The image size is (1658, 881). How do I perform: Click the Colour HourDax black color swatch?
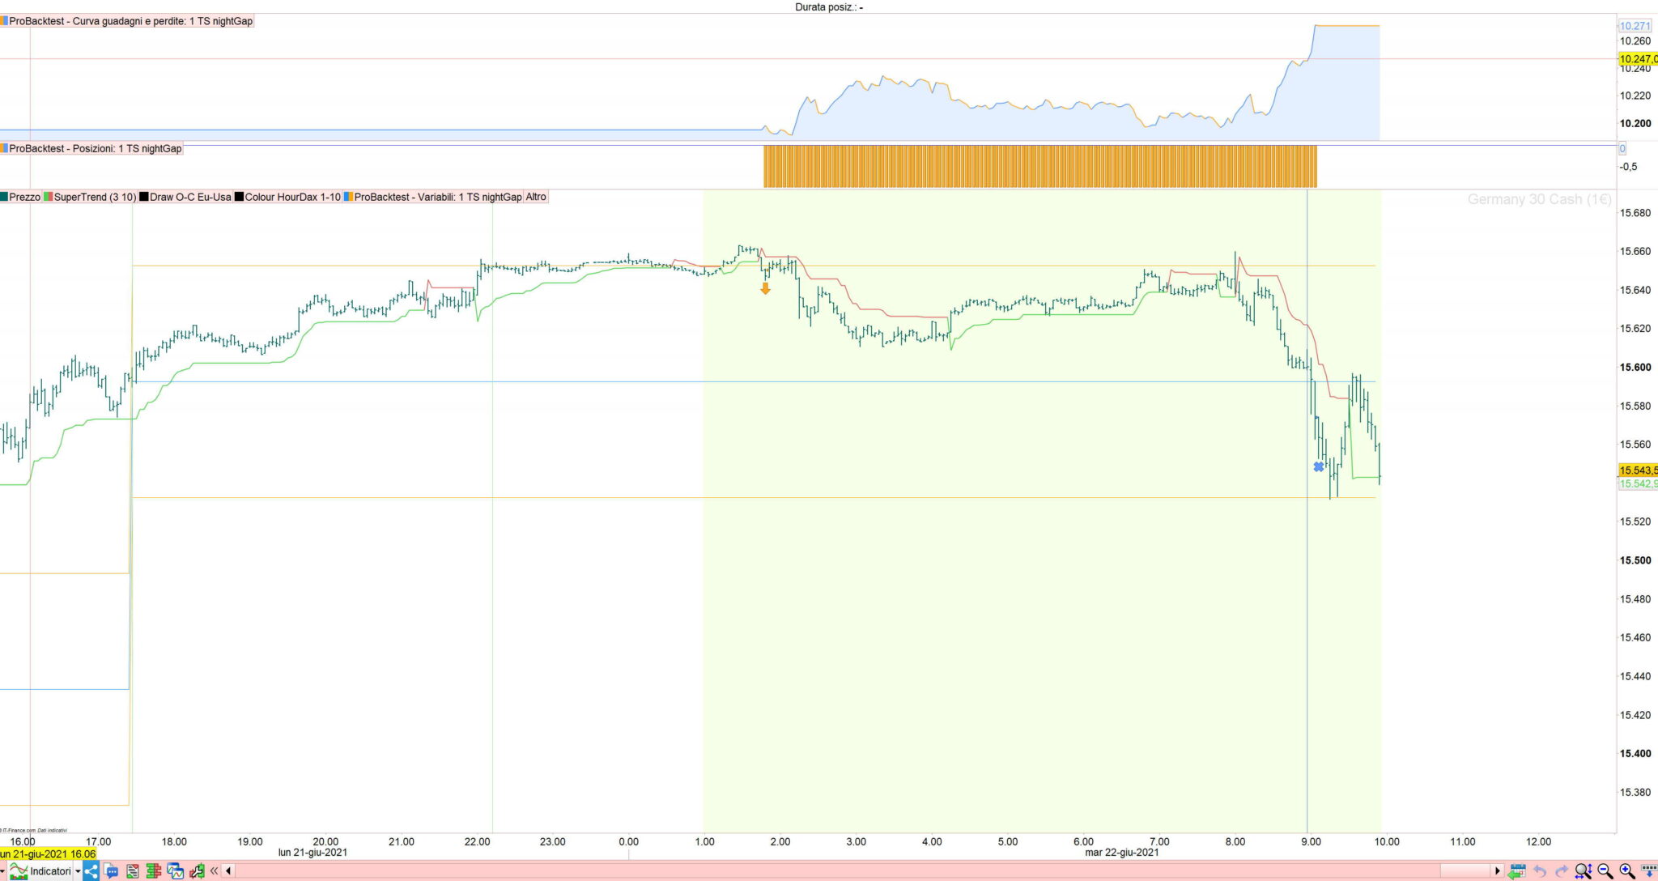[x=240, y=197]
